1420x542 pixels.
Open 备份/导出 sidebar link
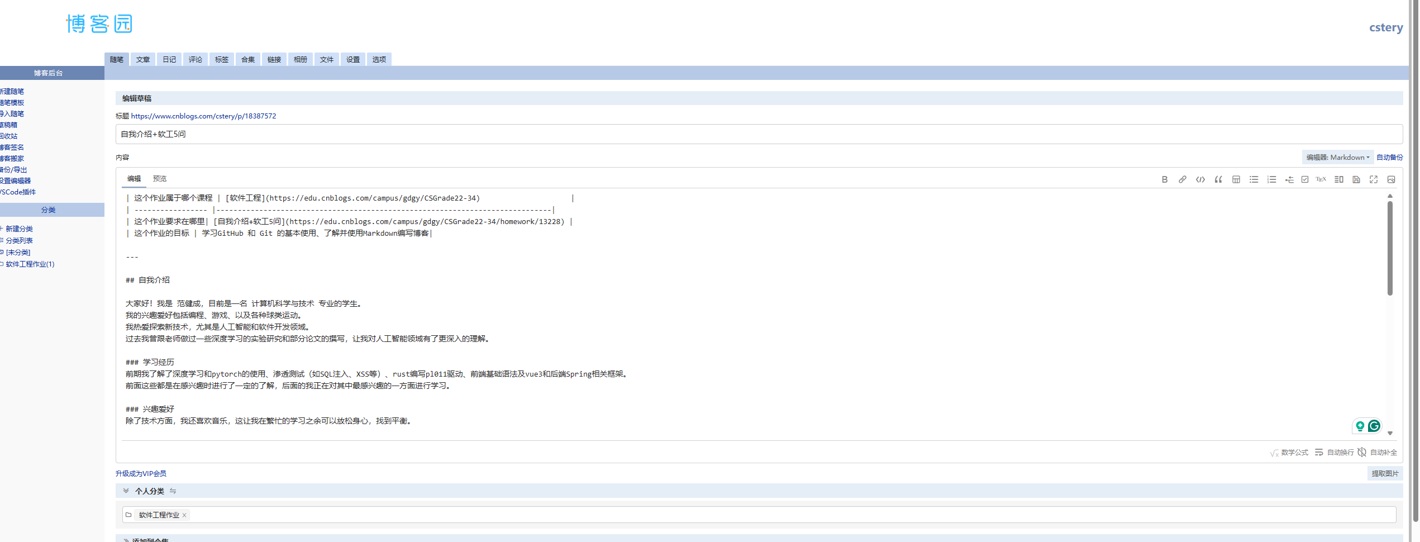click(13, 169)
